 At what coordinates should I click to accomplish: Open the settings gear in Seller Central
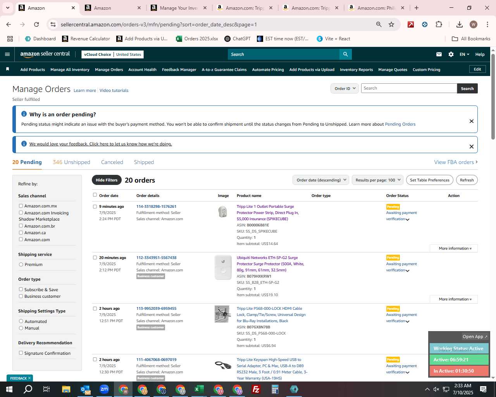click(x=451, y=54)
